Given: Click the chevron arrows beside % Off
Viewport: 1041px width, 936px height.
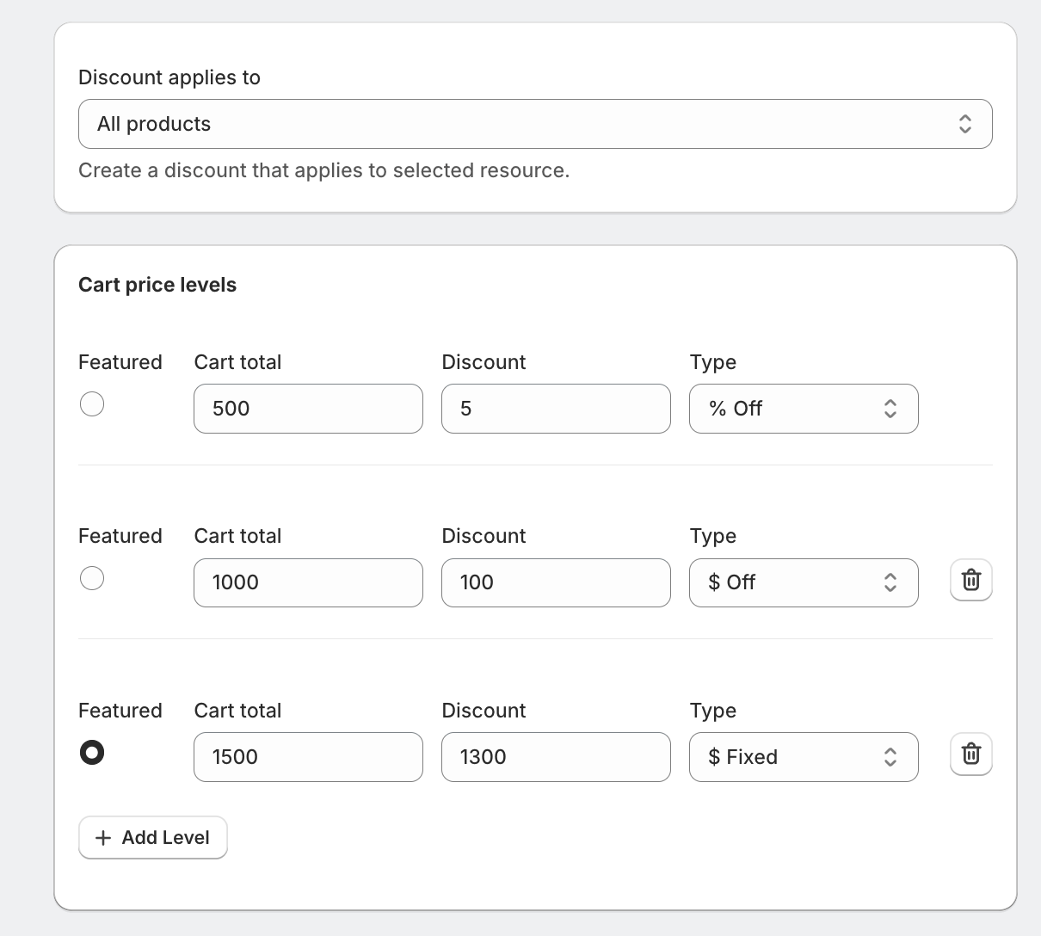Looking at the screenshot, I should (890, 409).
